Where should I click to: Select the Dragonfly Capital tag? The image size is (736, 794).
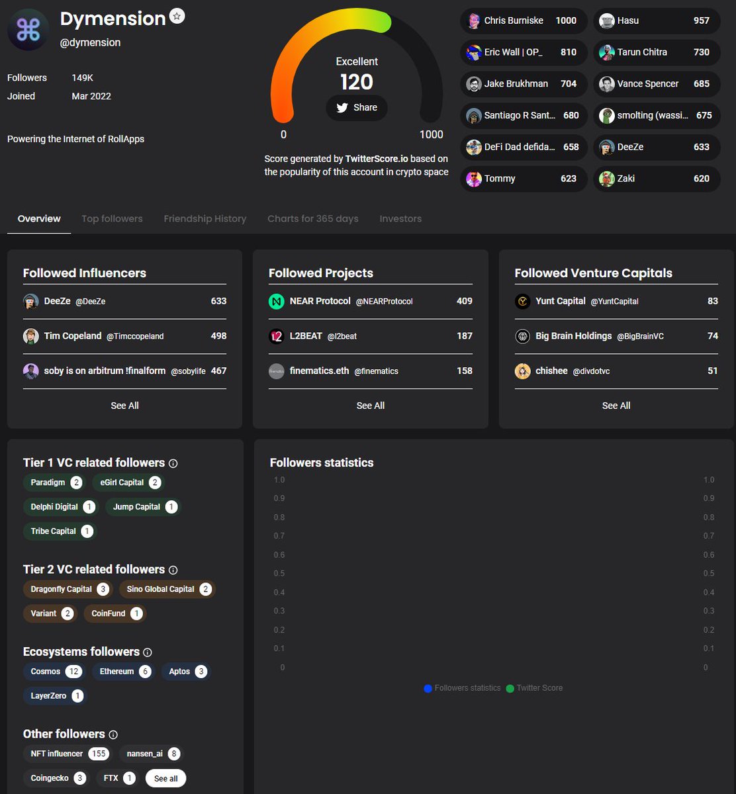68,590
